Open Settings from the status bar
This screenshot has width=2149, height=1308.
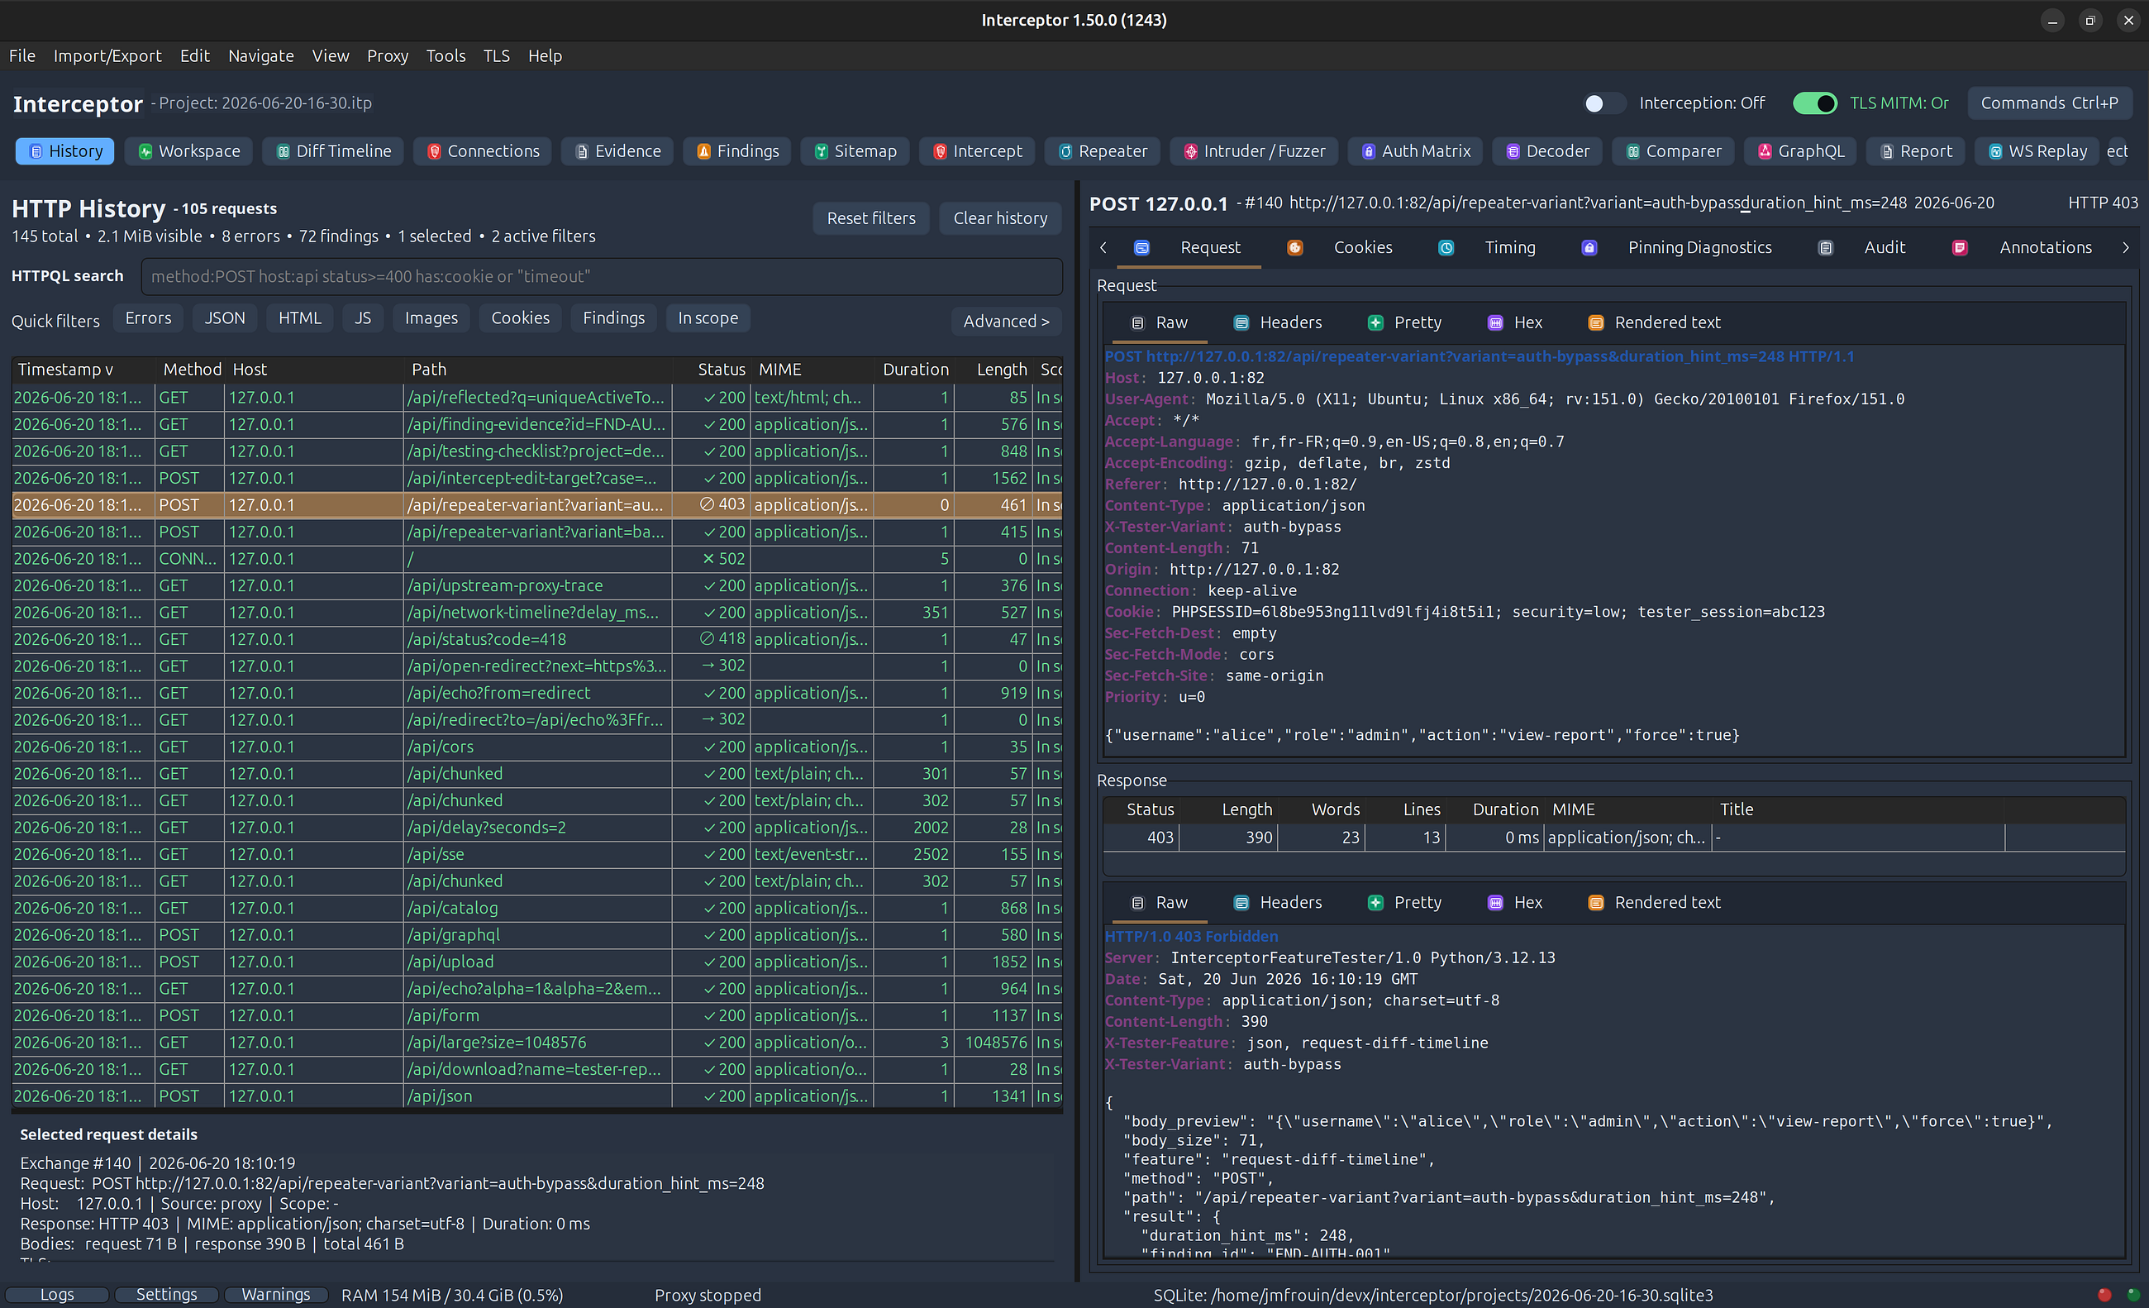[x=165, y=1295]
